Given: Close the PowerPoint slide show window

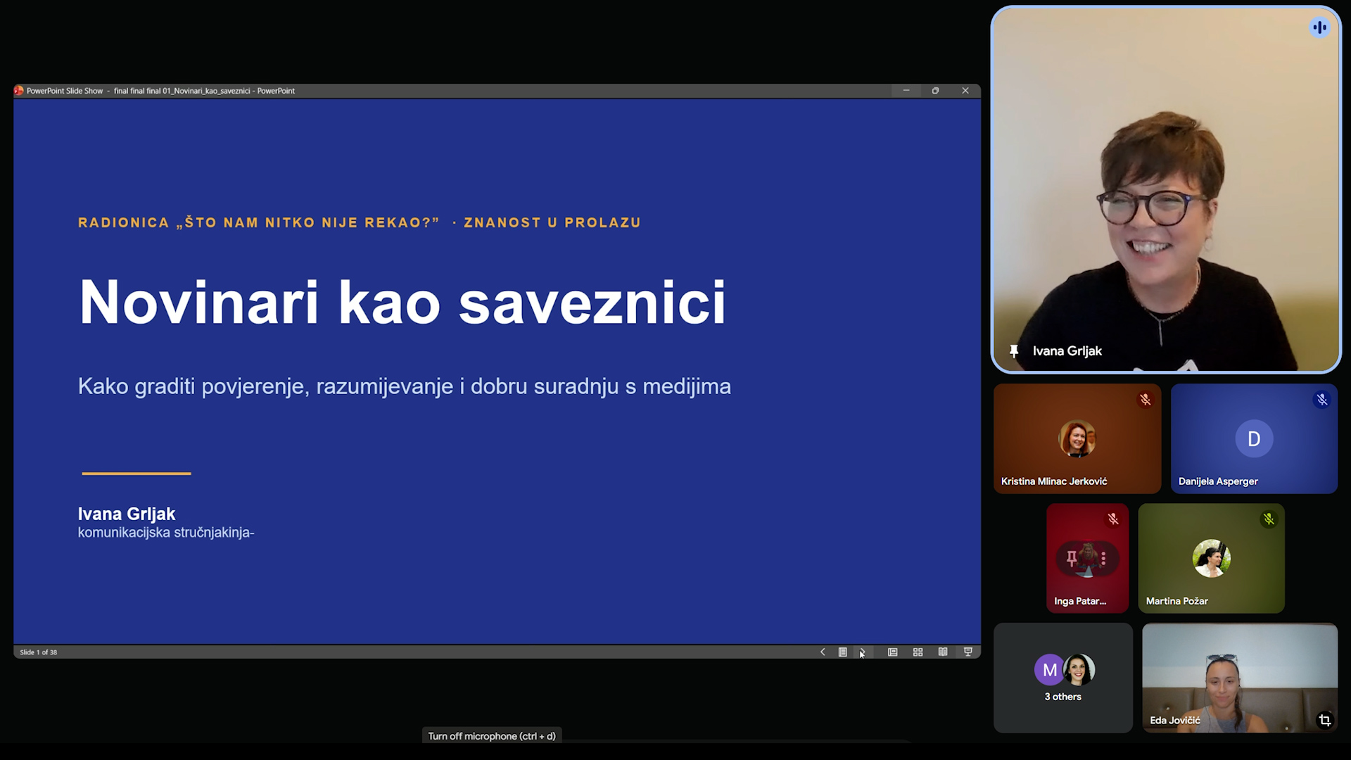Looking at the screenshot, I should (x=965, y=91).
